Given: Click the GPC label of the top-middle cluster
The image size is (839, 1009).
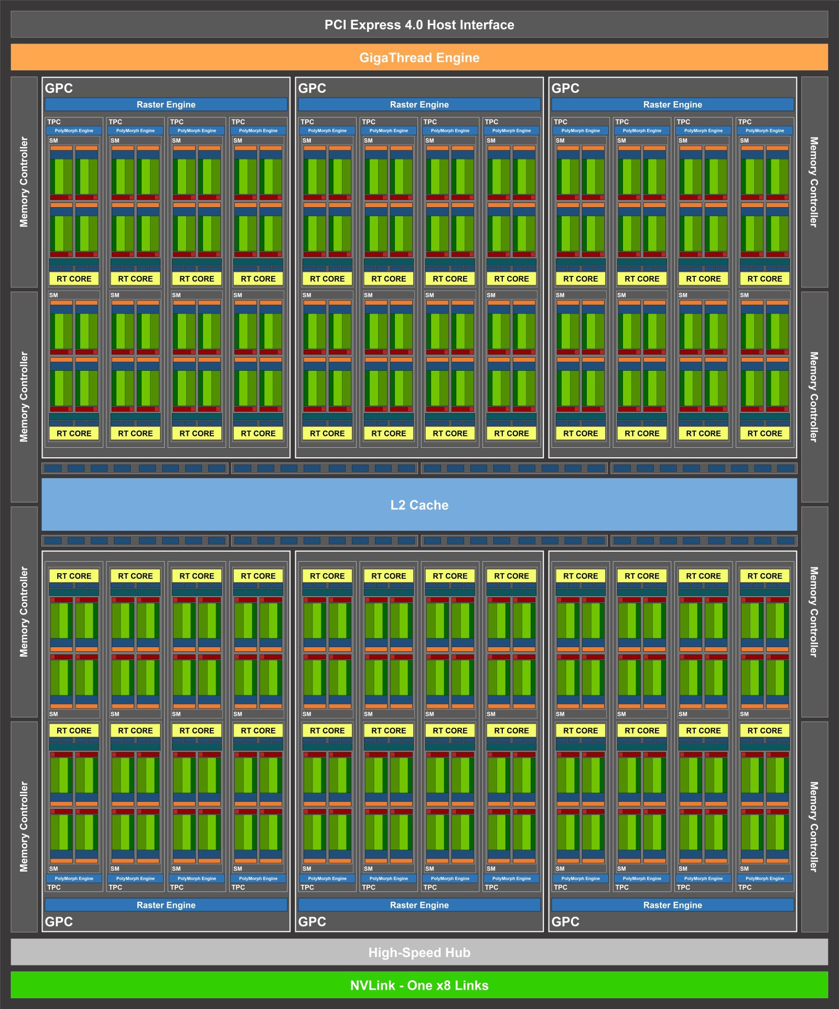Looking at the screenshot, I should pos(312,88).
